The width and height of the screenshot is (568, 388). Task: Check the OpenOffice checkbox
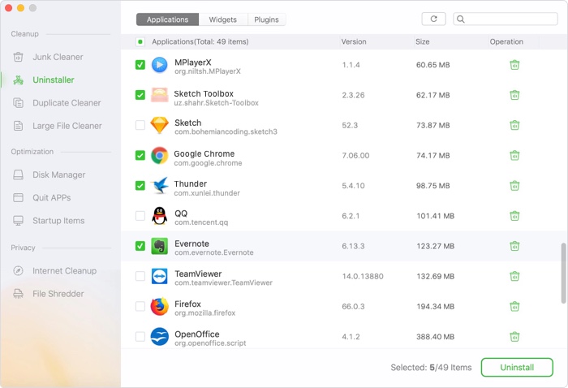click(x=140, y=337)
